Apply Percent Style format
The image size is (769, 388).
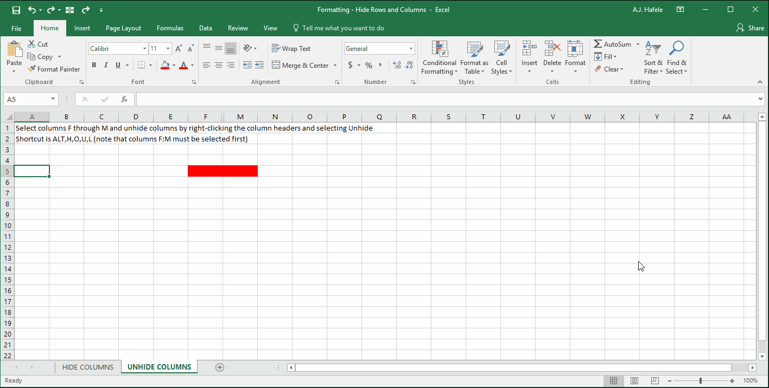pyautogui.click(x=368, y=65)
